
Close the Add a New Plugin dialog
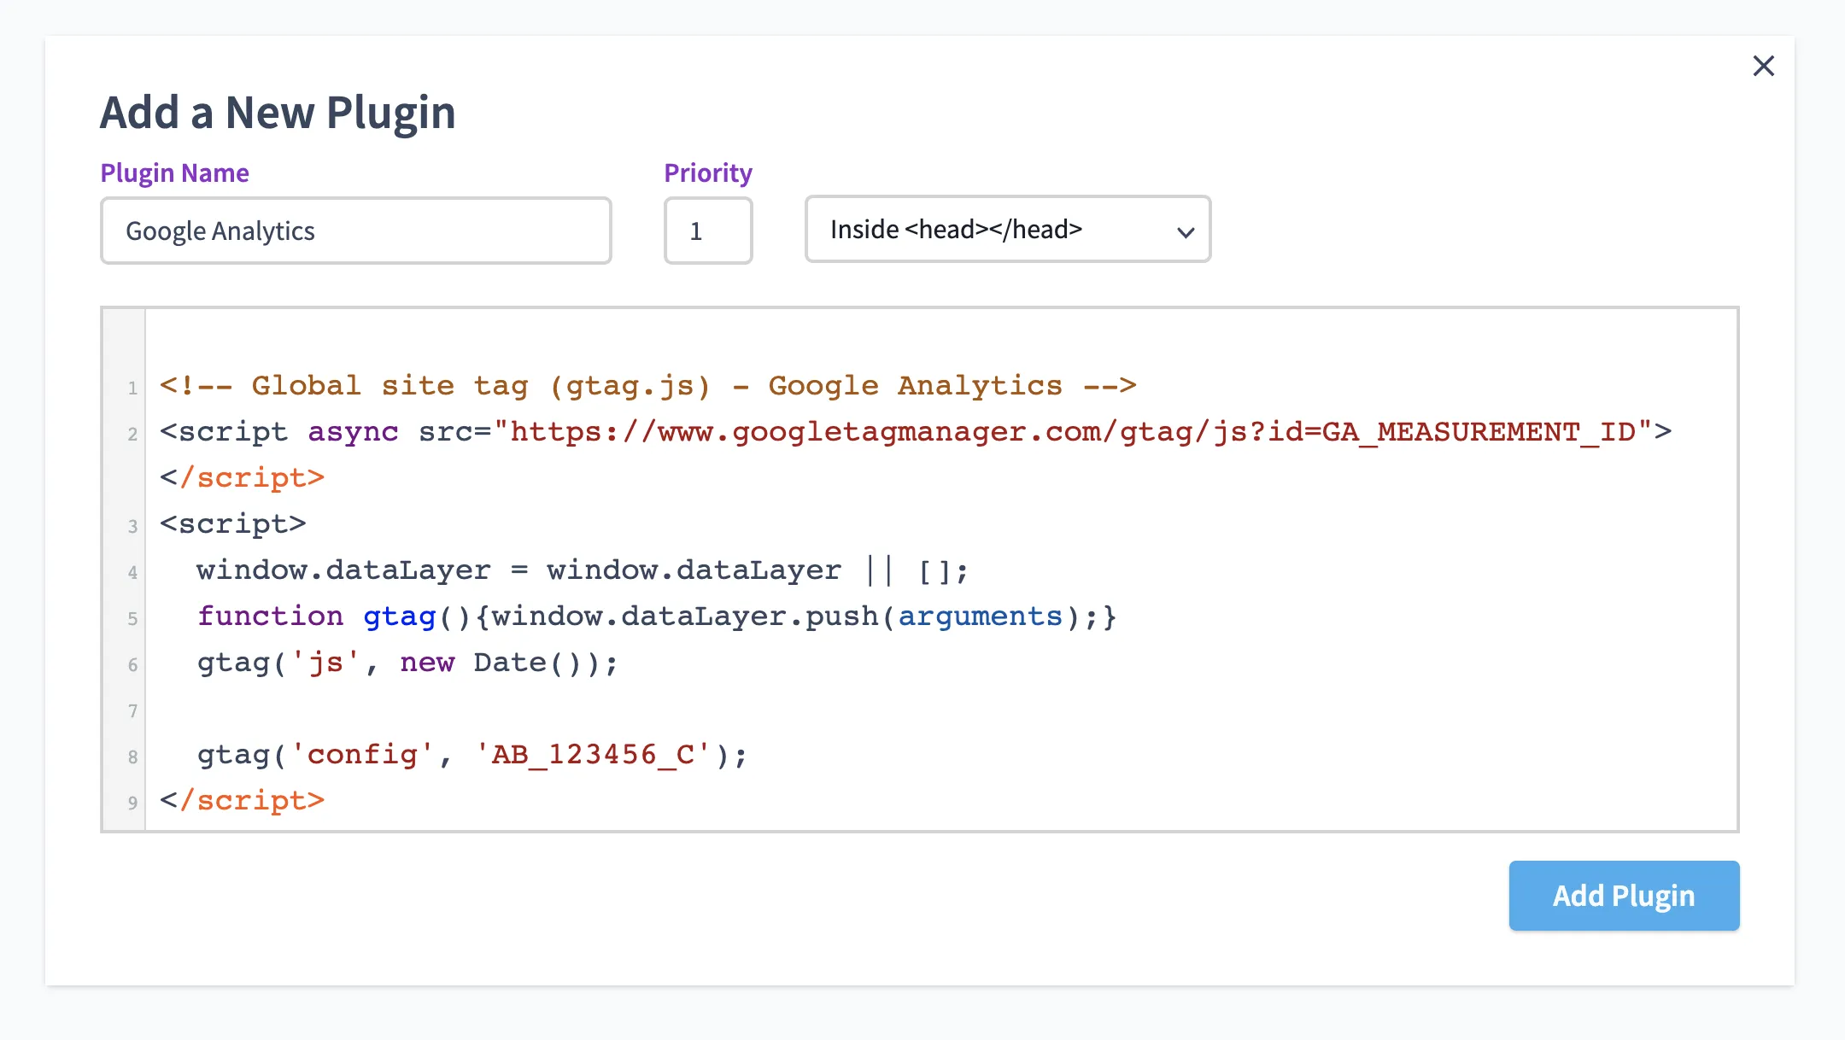1763,66
